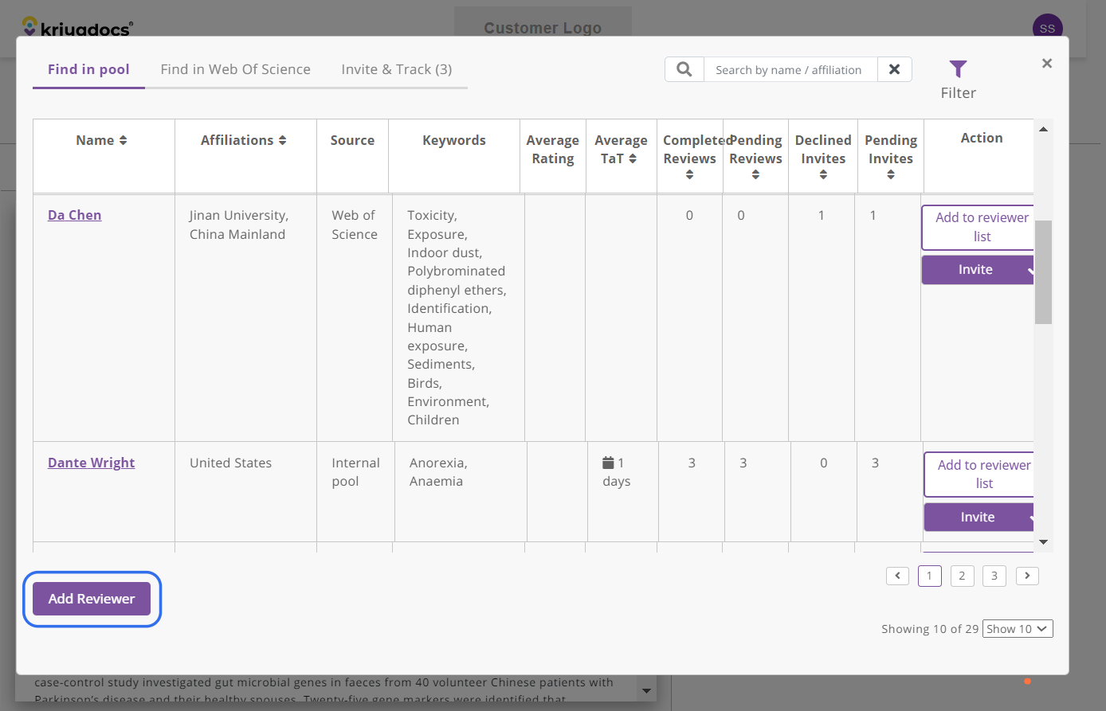This screenshot has height=711, width=1106.
Task: Click the 'Showing 10 of 29' text
Action: pos(930,629)
